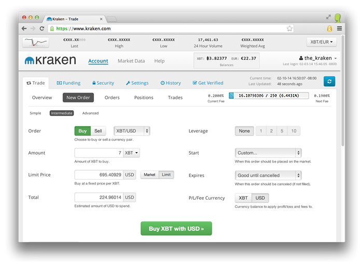Set leverage to 5
The image size is (363, 267).
click(282, 131)
